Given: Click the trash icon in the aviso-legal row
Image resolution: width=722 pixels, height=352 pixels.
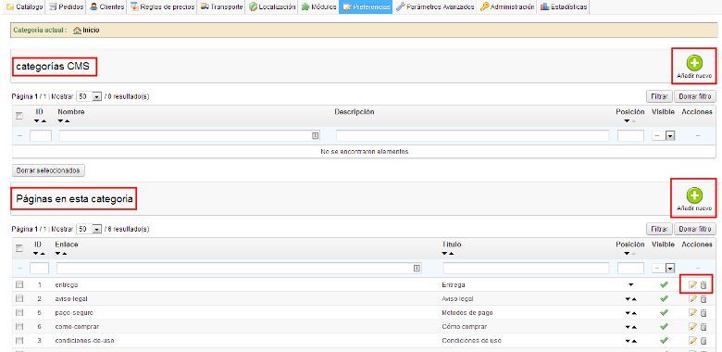Looking at the screenshot, I should pyautogui.click(x=703, y=299).
